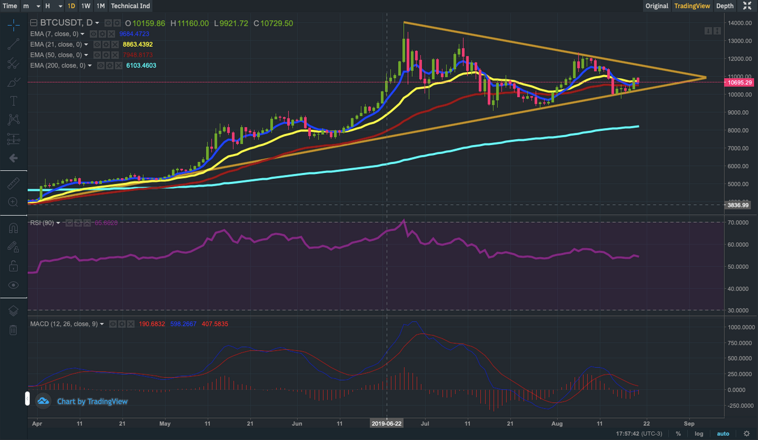This screenshot has width=758, height=440.
Task: Open the minutes 'm' interval dropdown
Action: coord(31,6)
